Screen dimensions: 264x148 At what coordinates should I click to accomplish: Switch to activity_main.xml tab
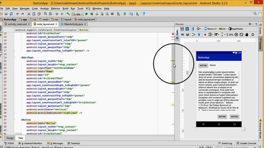coord(17,24)
